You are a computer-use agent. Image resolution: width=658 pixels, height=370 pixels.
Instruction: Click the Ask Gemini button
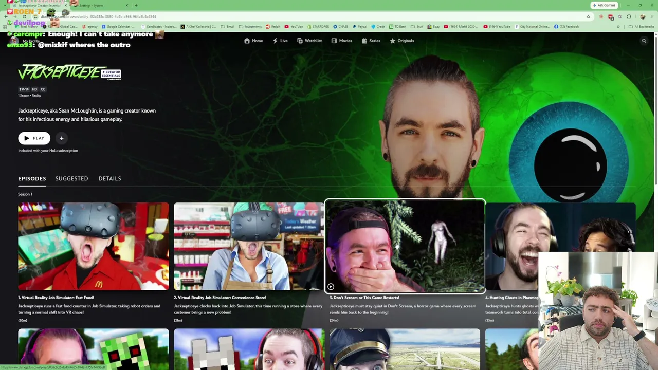(604, 5)
